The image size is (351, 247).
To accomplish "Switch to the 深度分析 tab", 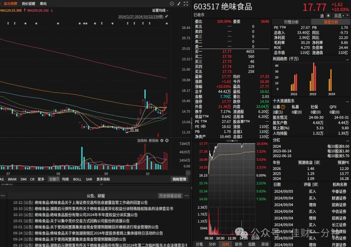I will click(x=331, y=22).
